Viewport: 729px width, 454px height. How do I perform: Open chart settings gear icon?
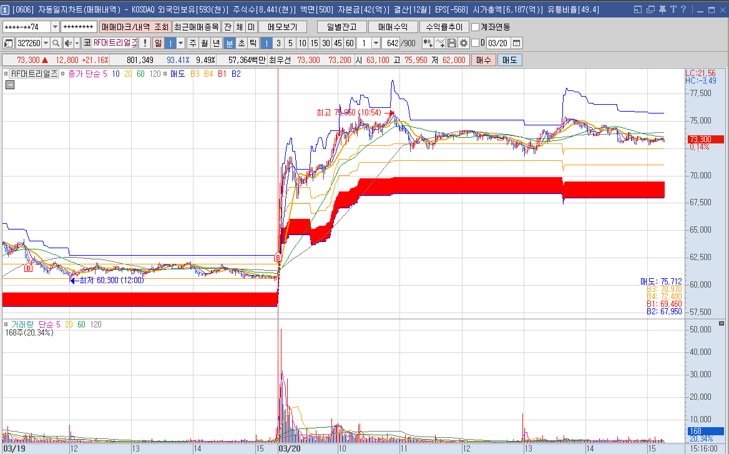pos(464,43)
